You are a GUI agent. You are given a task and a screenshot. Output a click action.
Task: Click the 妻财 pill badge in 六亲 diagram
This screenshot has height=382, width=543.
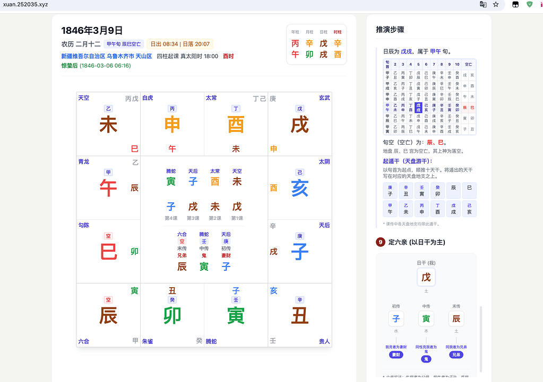point(396,354)
